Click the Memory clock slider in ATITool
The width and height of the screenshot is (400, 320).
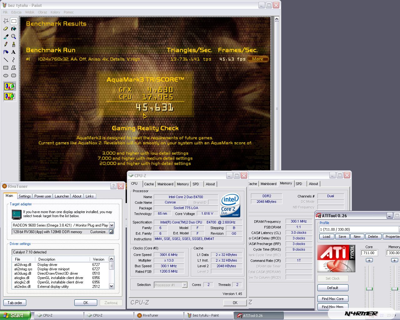(x=395, y=289)
